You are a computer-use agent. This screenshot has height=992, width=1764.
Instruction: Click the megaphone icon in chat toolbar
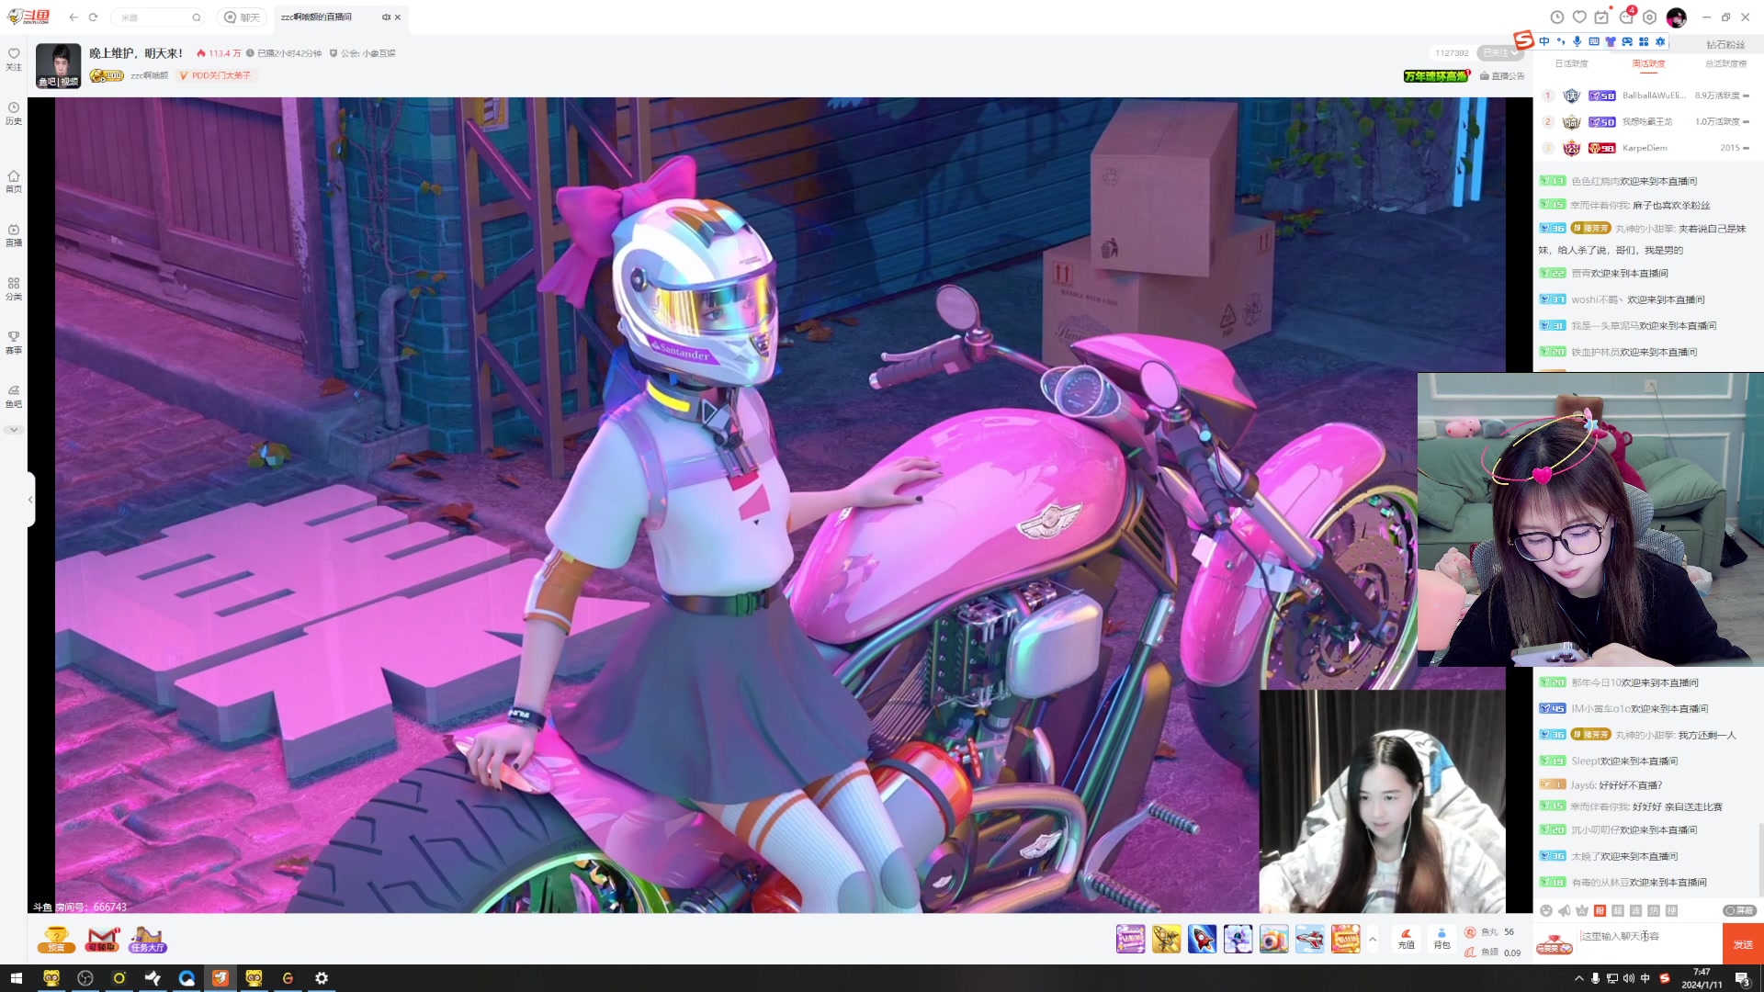pos(1564,910)
